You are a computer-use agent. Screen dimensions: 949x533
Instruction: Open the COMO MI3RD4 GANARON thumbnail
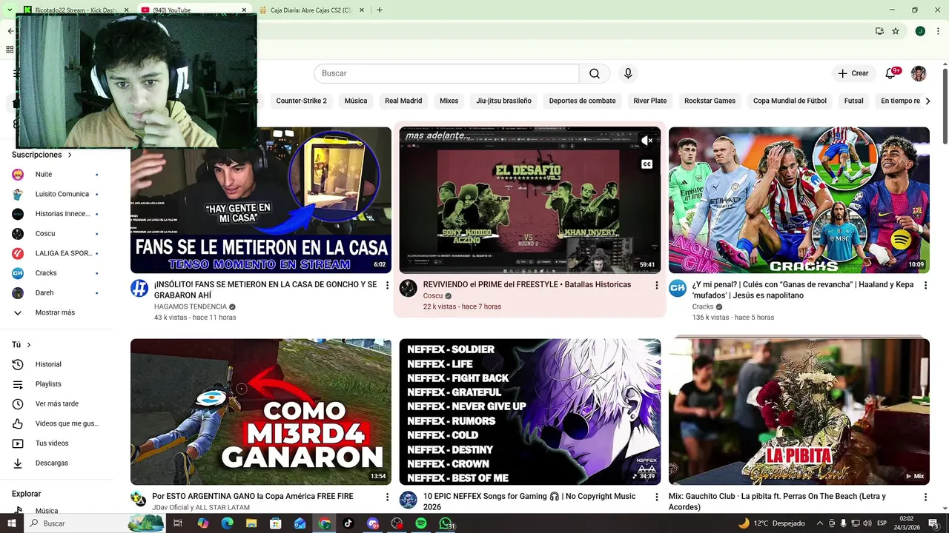tap(261, 412)
